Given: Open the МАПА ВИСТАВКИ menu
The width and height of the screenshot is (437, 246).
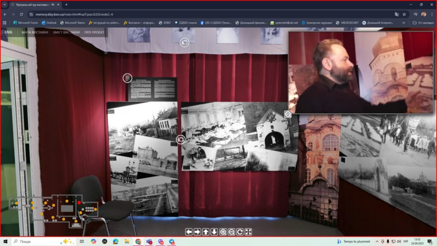Looking at the screenshot, I should pos(35,32).
